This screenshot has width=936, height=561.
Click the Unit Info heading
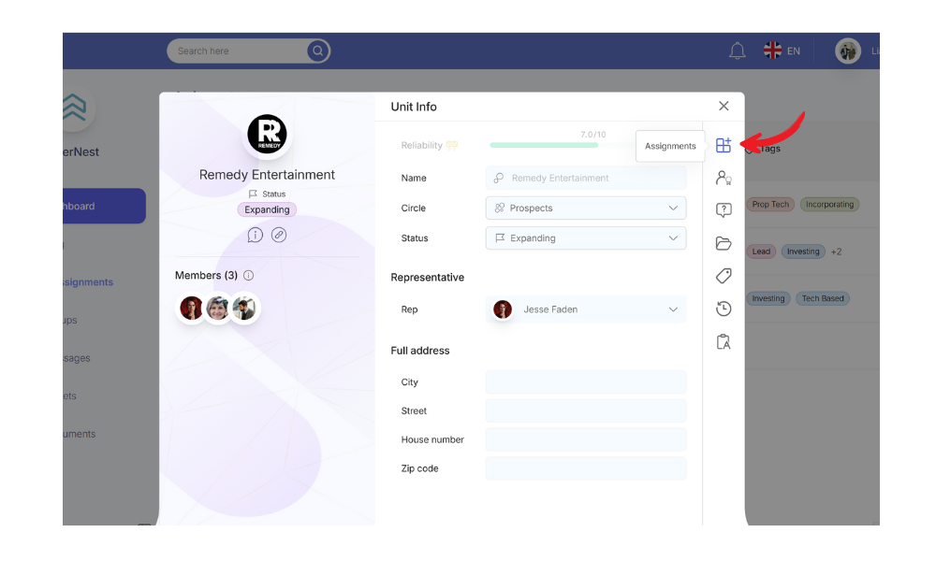coord(414,107)
